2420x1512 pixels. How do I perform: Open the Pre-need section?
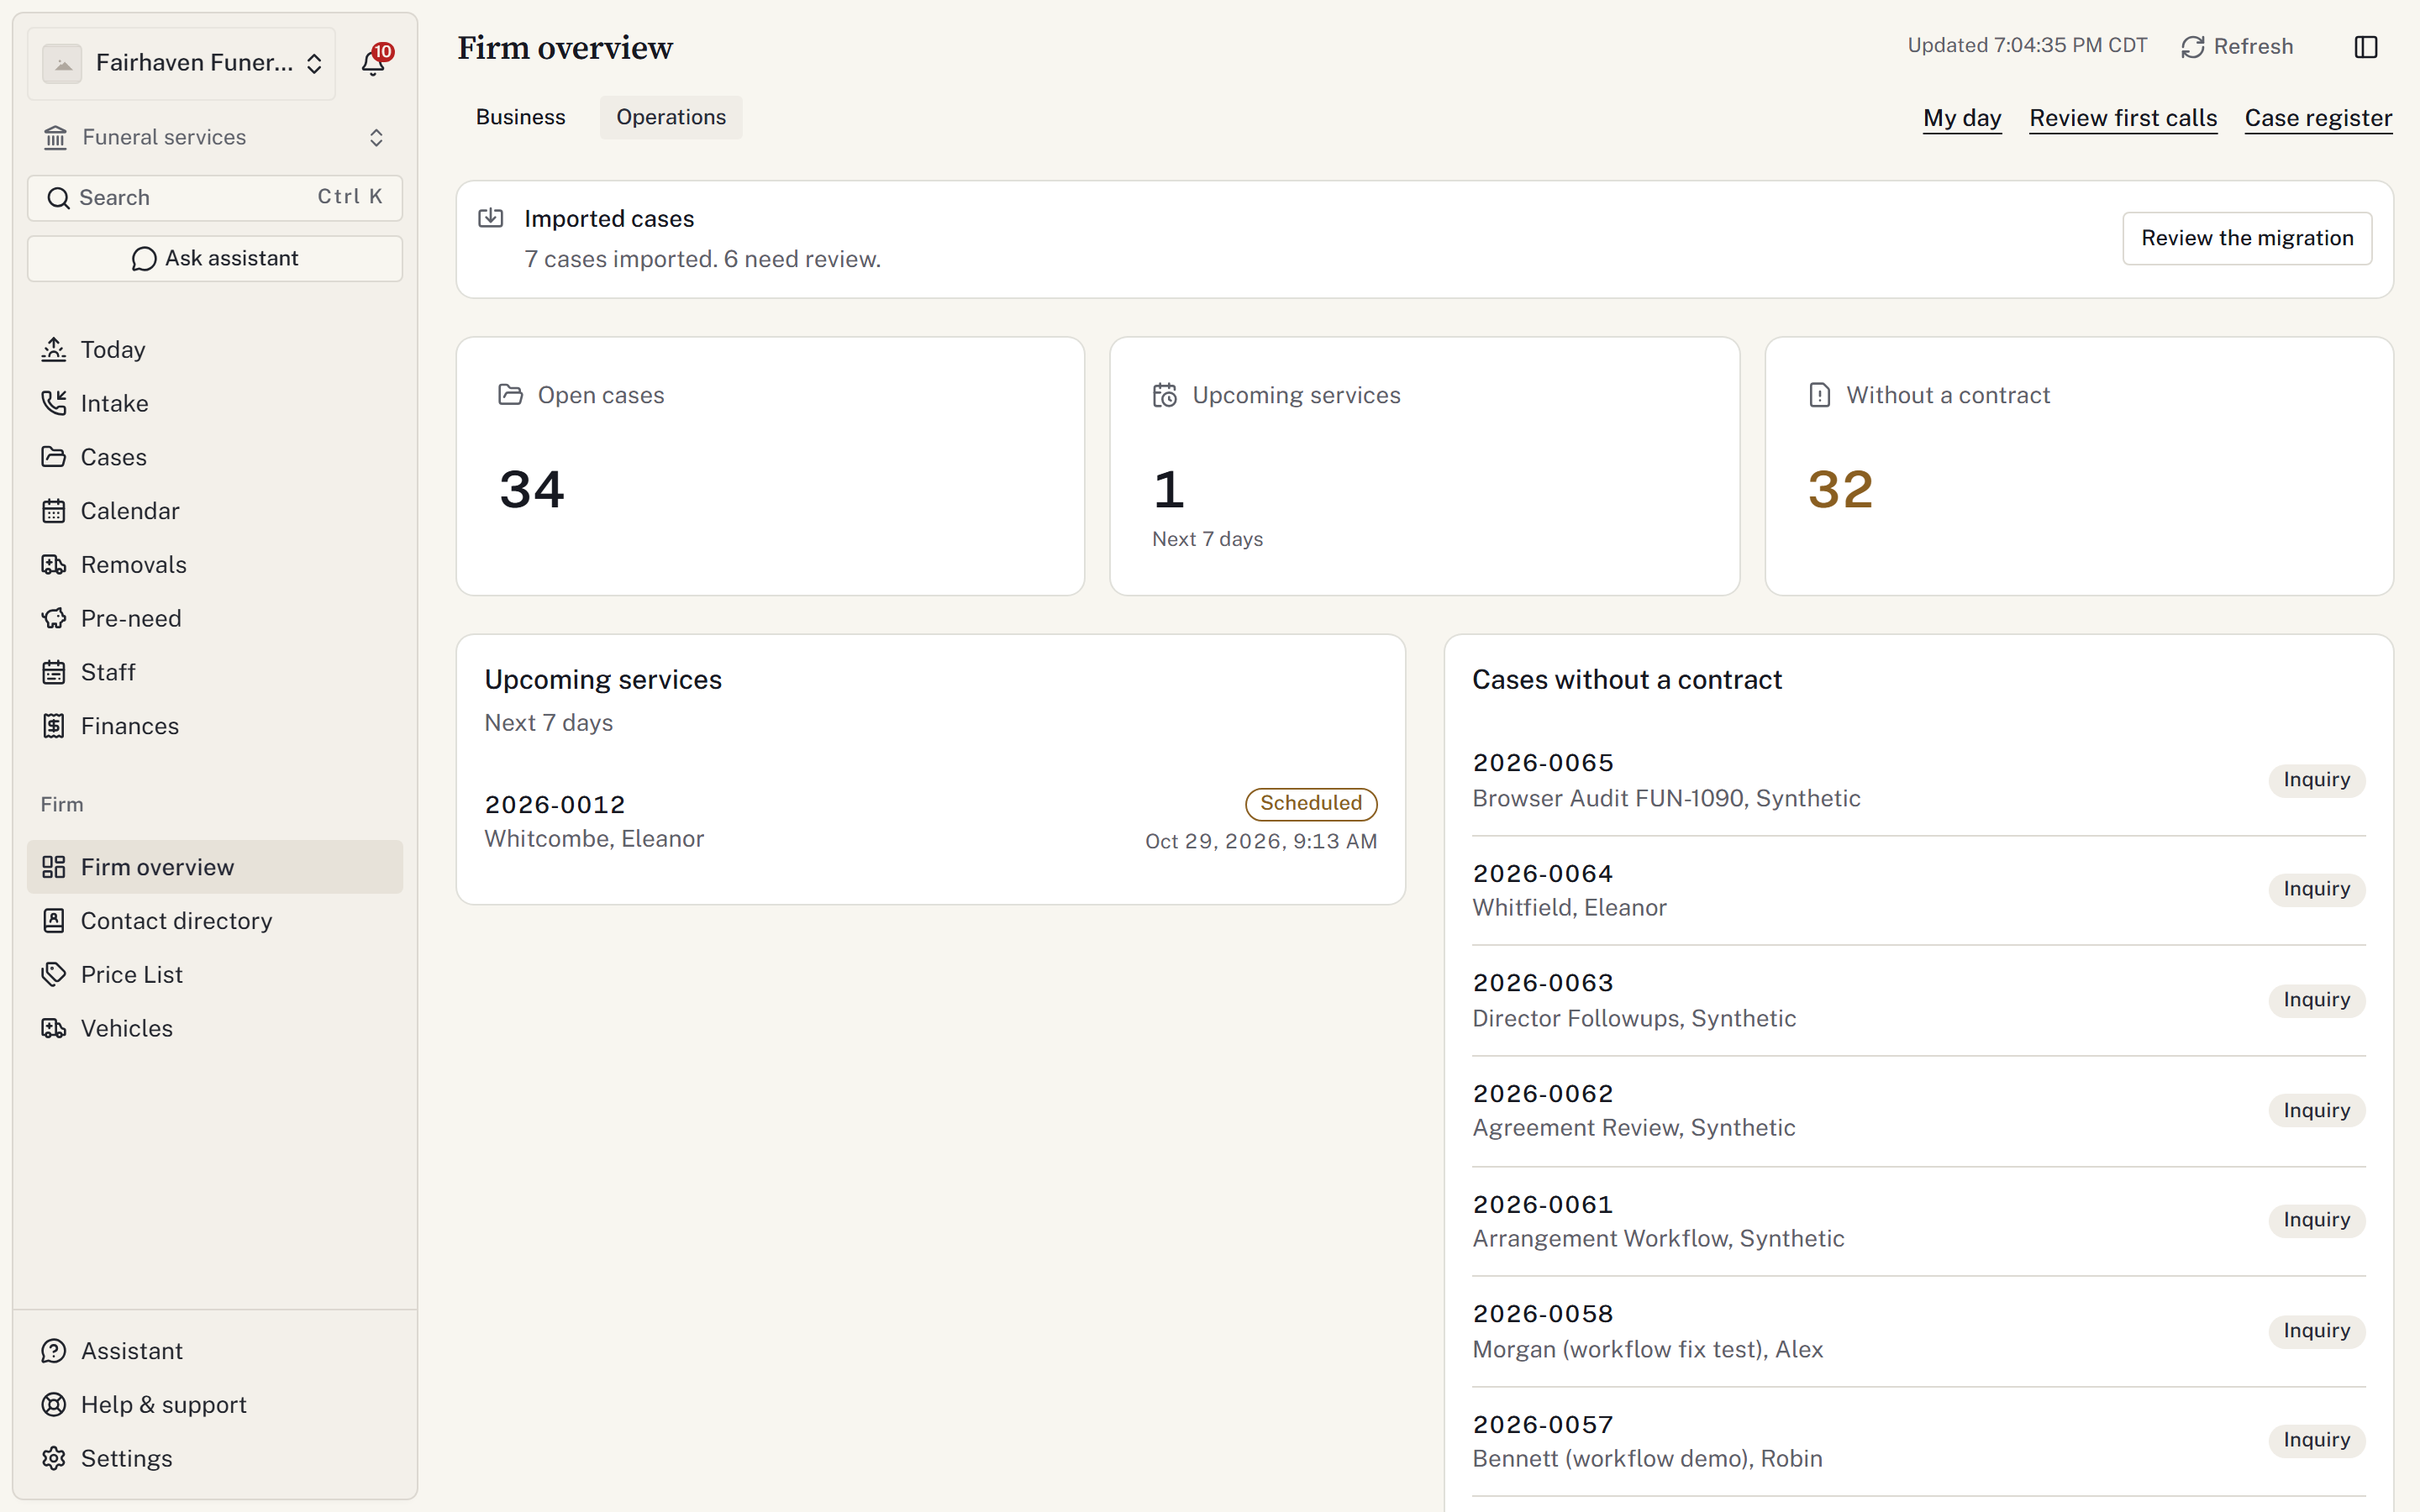(x=215, y=618)
